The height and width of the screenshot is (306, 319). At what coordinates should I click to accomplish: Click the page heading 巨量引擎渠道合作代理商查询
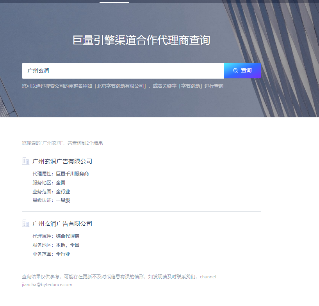coord(141,40)
